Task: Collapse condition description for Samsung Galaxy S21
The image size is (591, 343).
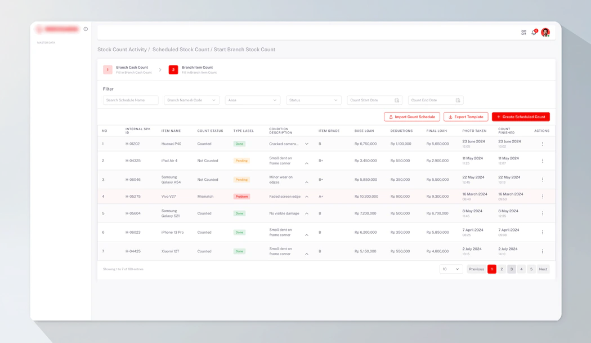Action: tap(306, 213)
